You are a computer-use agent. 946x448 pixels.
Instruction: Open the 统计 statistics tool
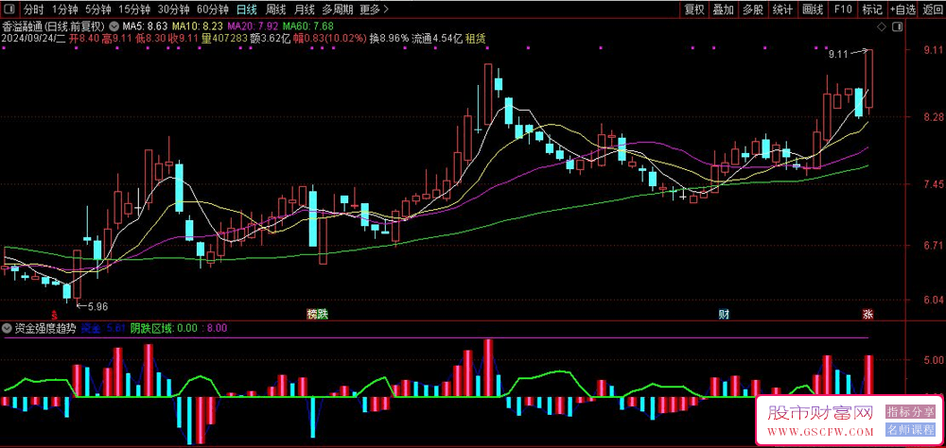click(x=782, y=9)
